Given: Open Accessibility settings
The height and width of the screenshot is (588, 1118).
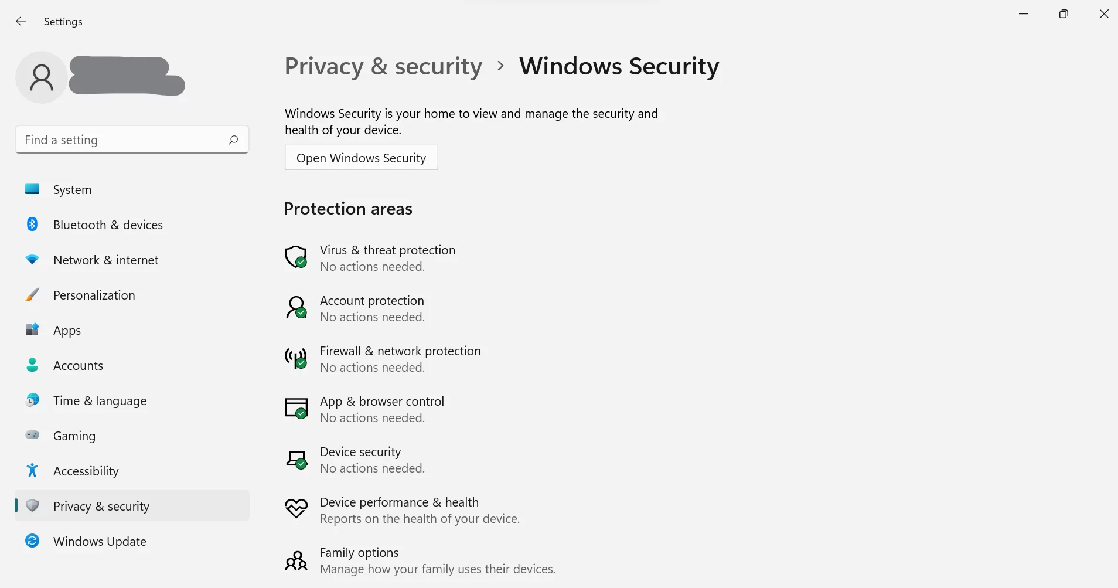Looking at the screenshot, I should pos(86,471).
